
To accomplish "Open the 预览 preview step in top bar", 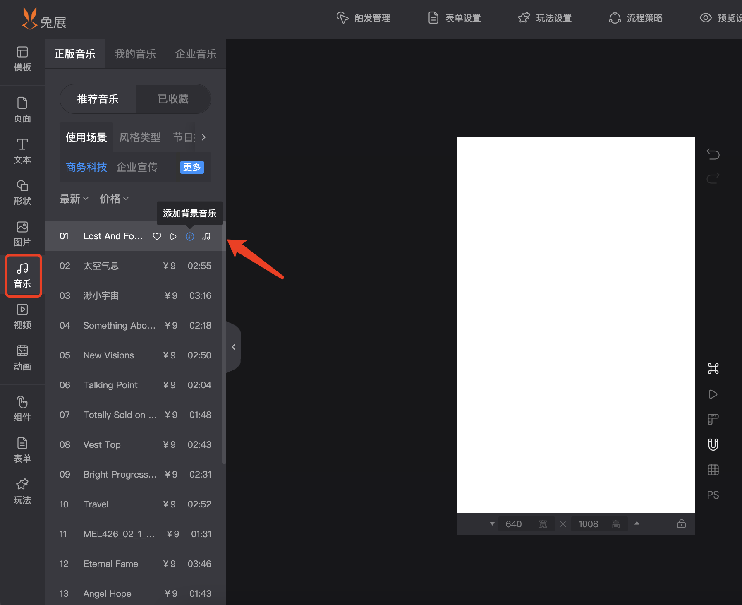I will tap(720, 18).
